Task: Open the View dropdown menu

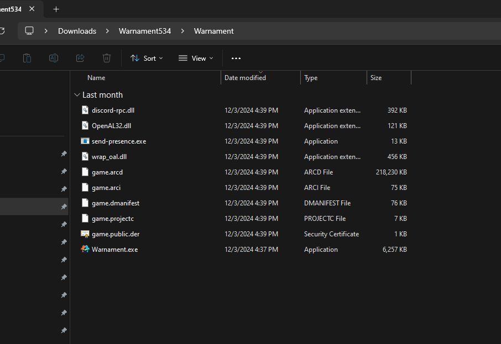Action: point(196,58)
